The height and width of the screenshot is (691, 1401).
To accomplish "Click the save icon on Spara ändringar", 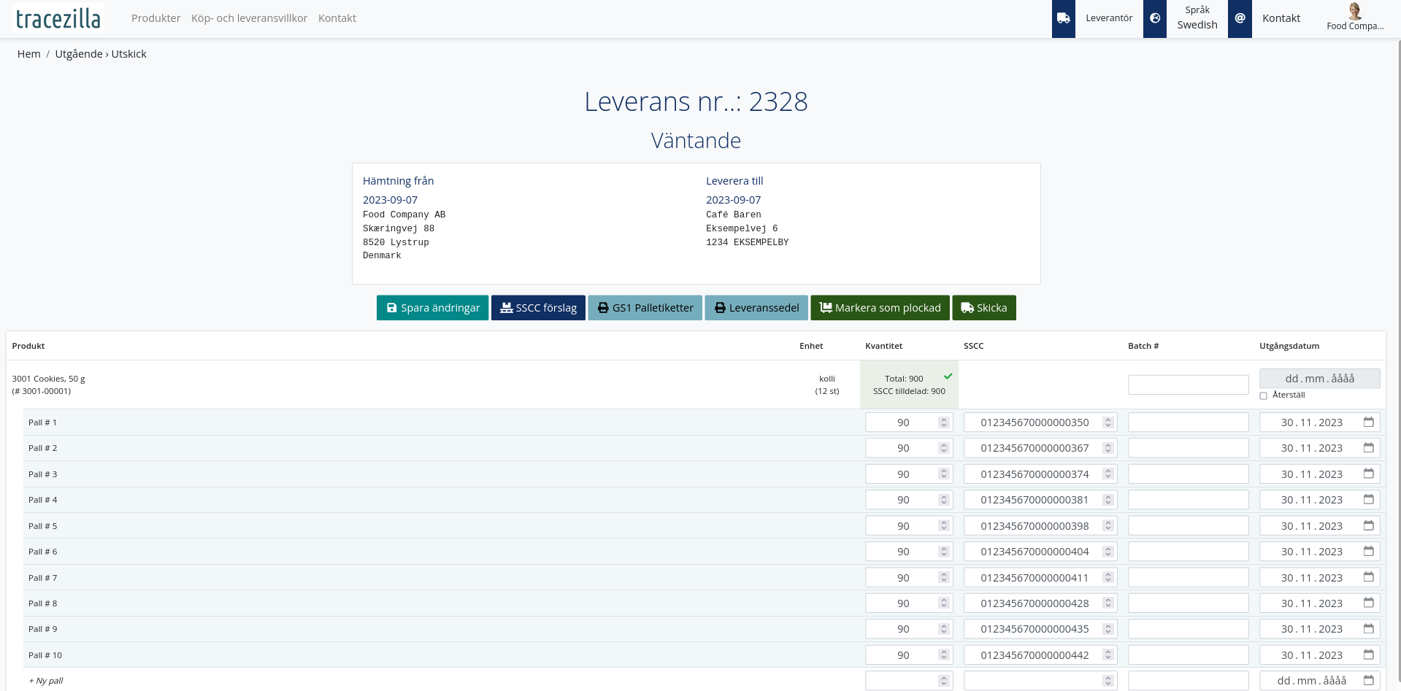I will coord(391,307).
